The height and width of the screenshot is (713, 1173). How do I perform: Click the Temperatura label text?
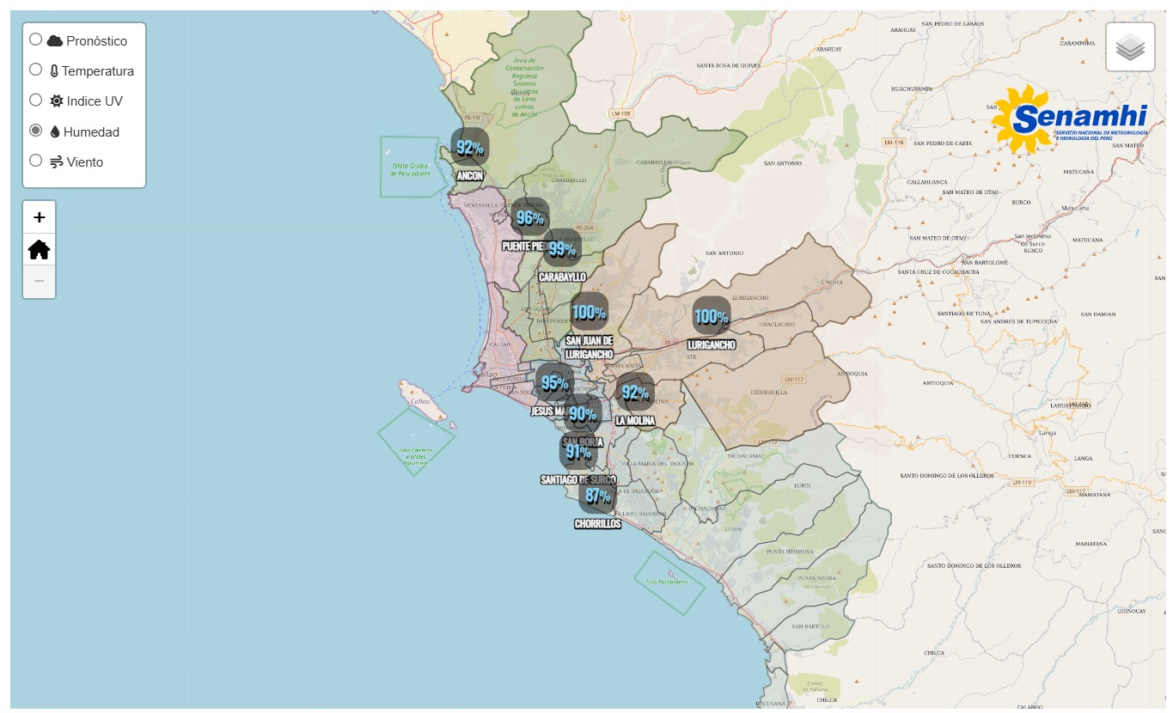[x=98, y=71]
